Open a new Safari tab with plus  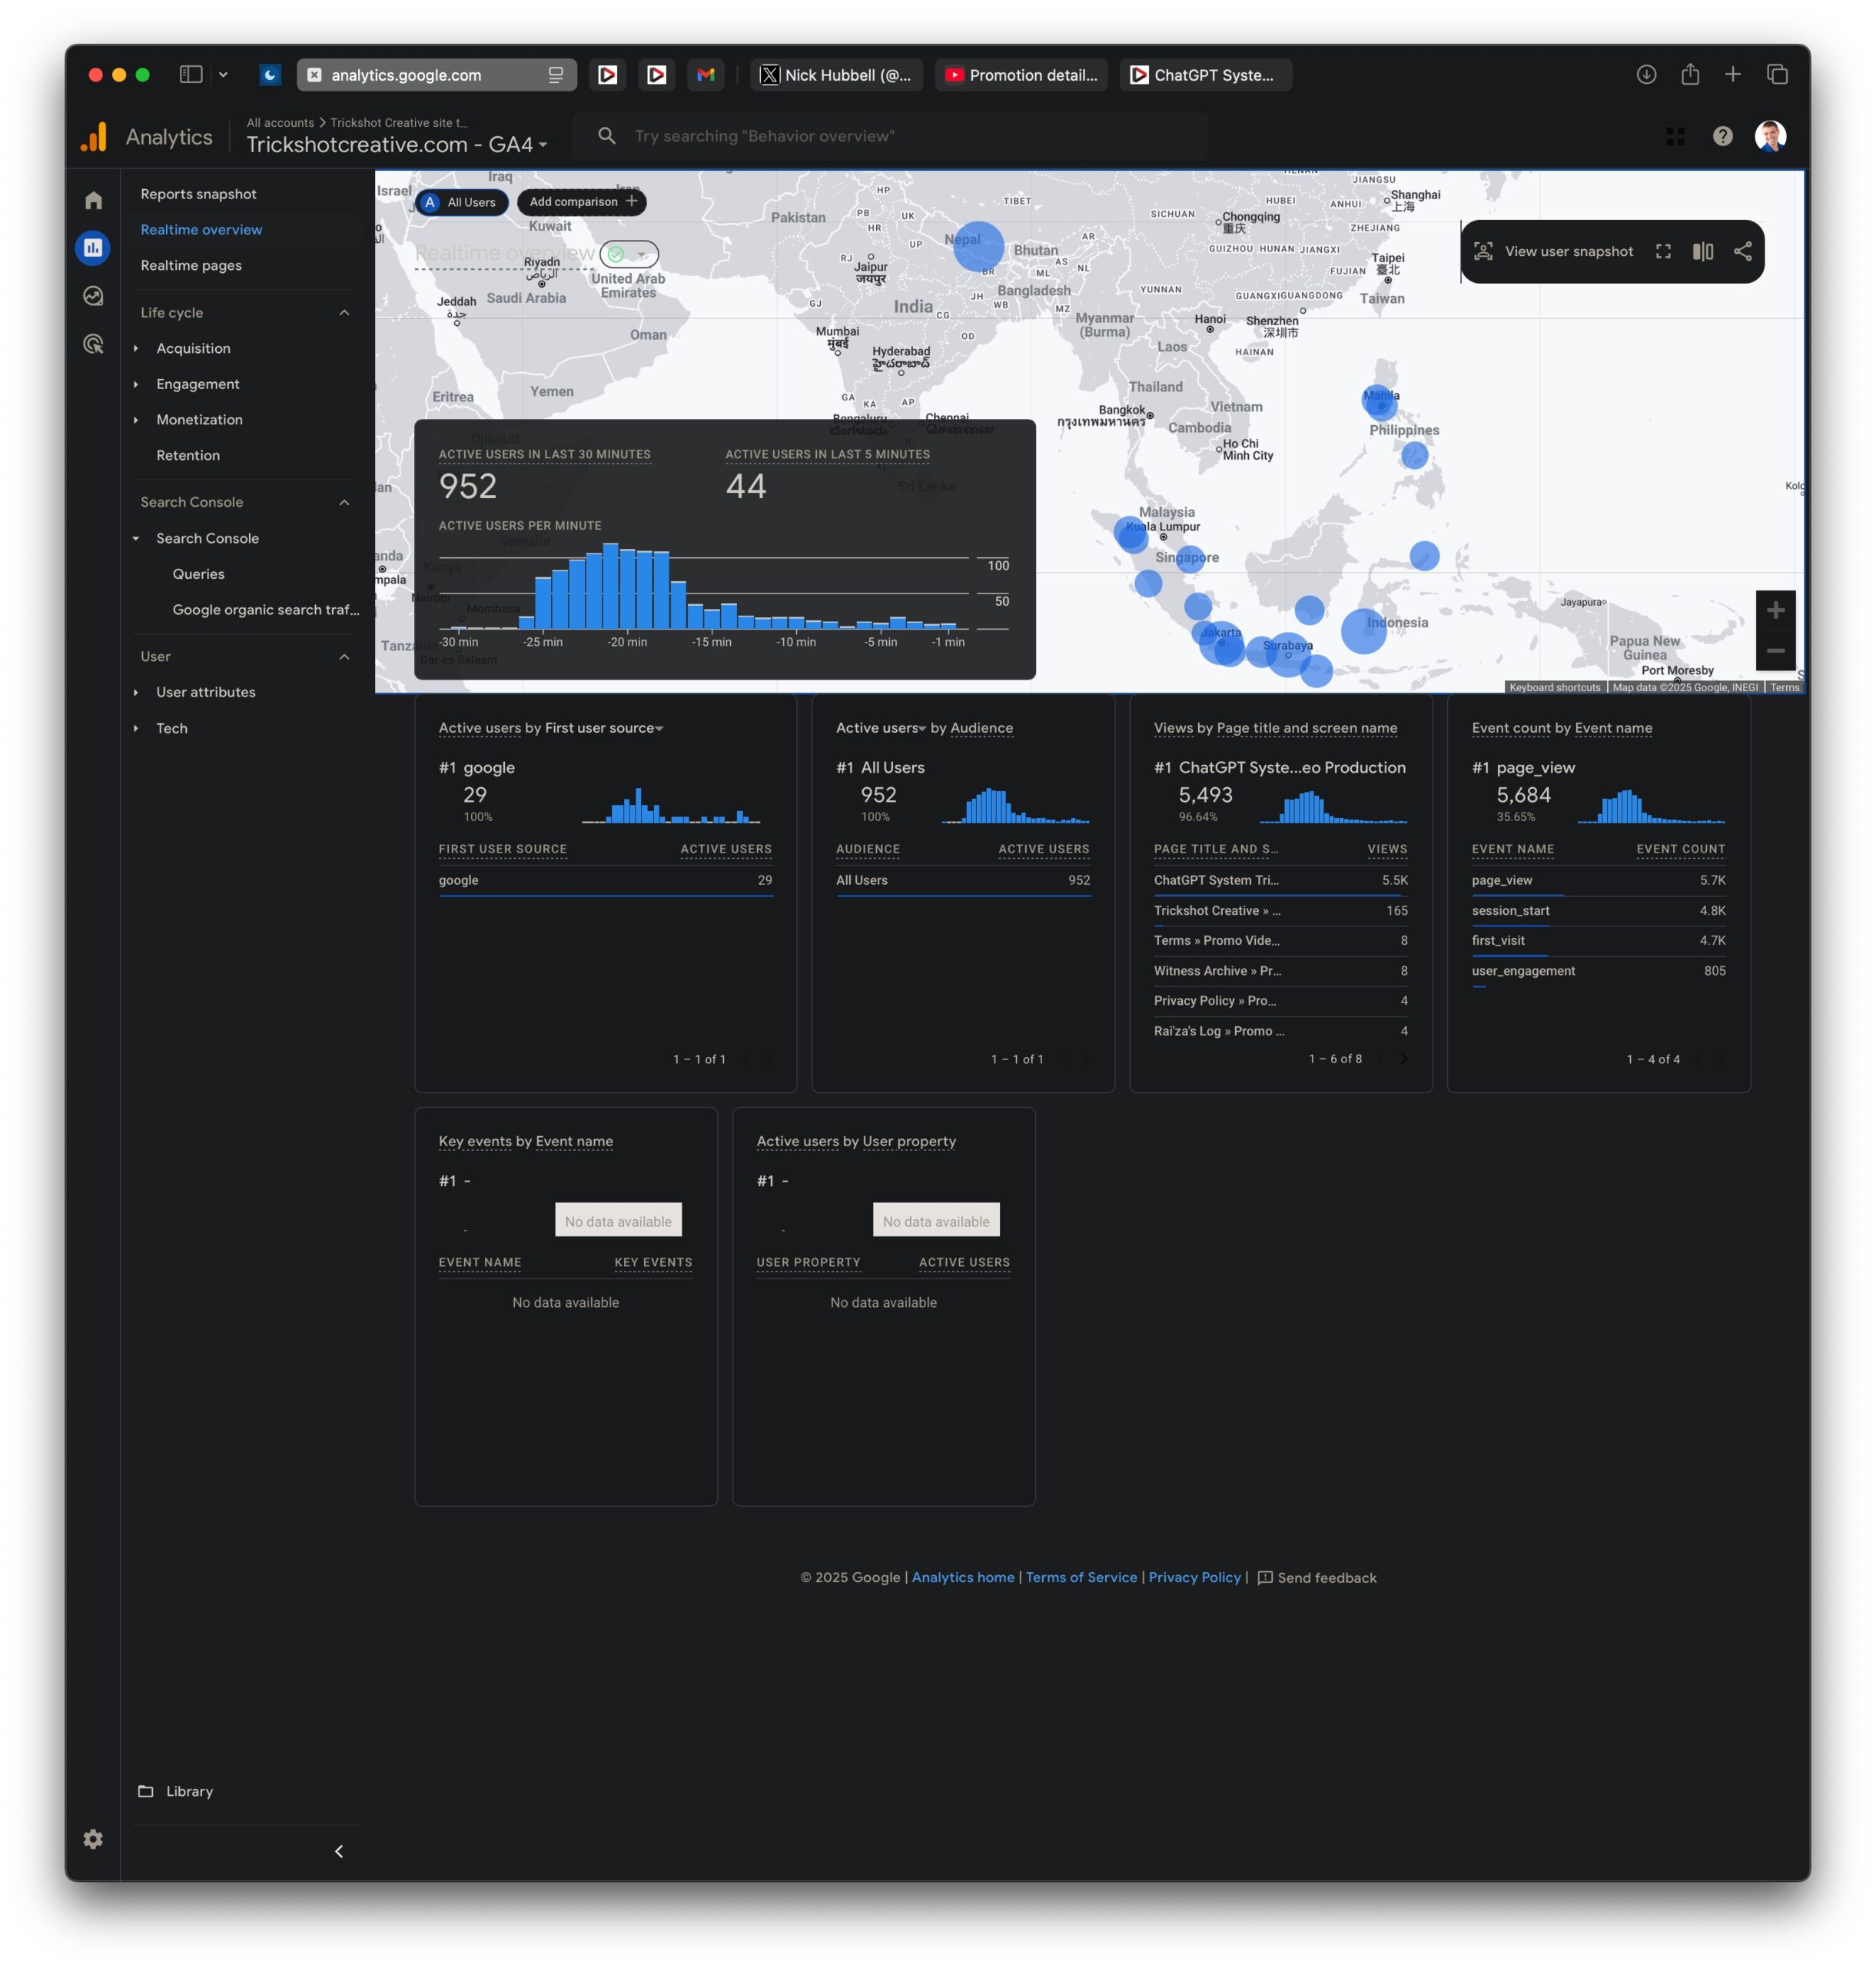(1733, 74)
